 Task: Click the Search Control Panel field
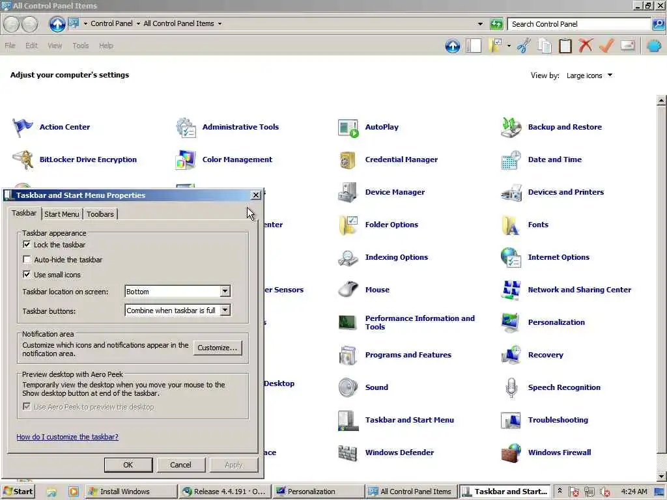point(579,24)
